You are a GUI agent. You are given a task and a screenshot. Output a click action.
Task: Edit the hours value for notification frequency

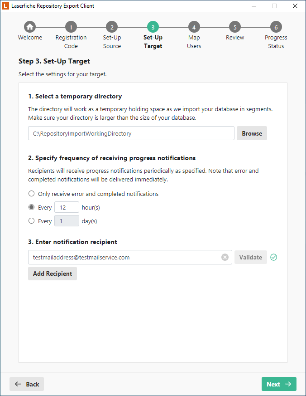pos(67,207)
